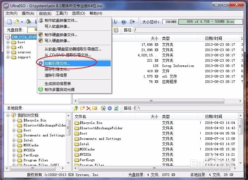This screenshot has height=180, width=248.
Task: Expand the efi folder node
Action: [8, 47]
